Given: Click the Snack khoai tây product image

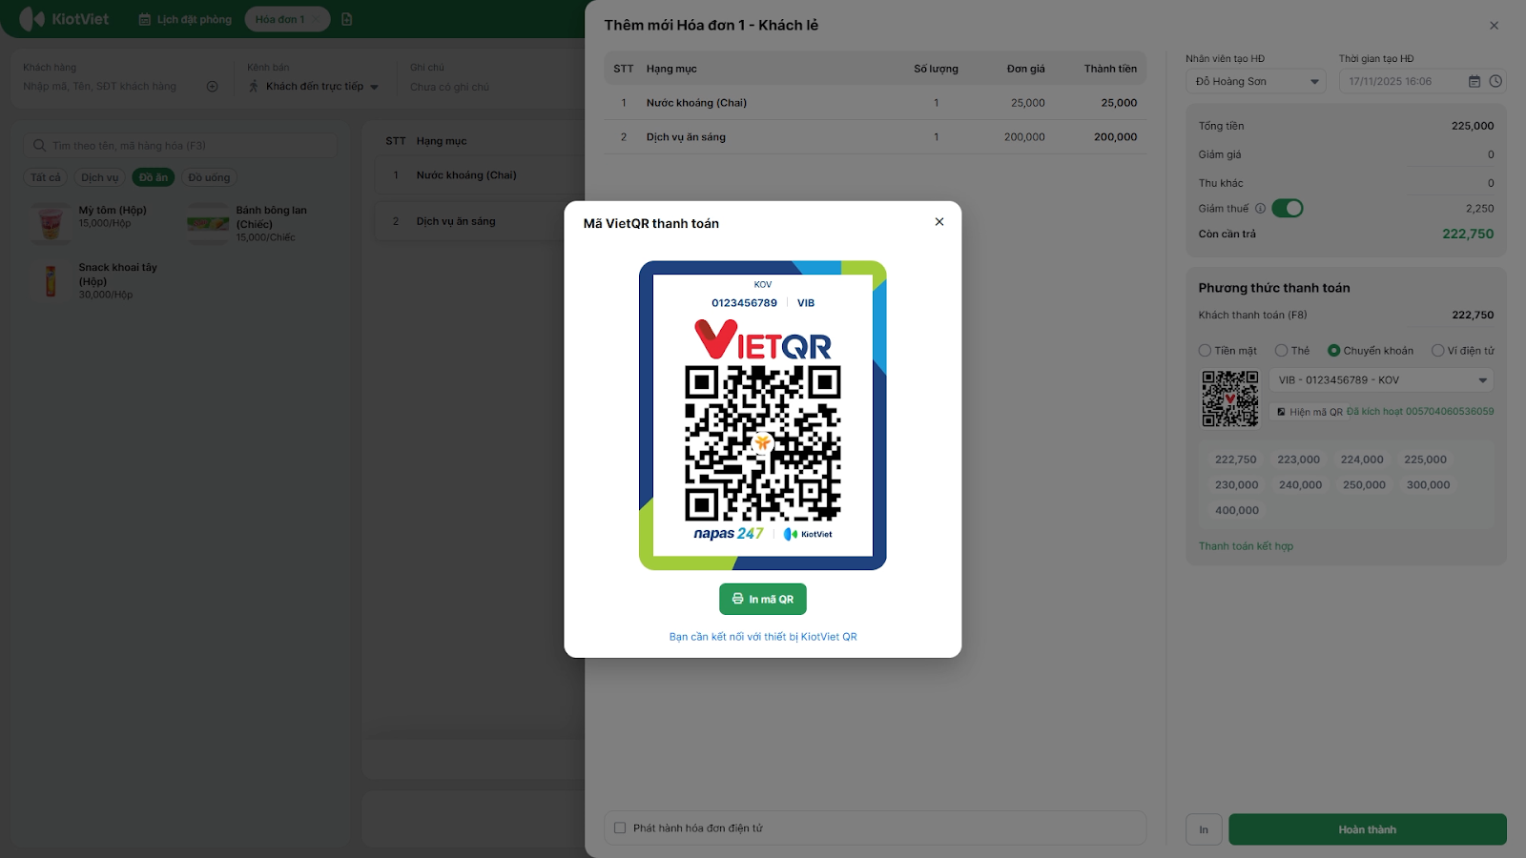Looking at the screenshot, I should (x=50, y=280).
